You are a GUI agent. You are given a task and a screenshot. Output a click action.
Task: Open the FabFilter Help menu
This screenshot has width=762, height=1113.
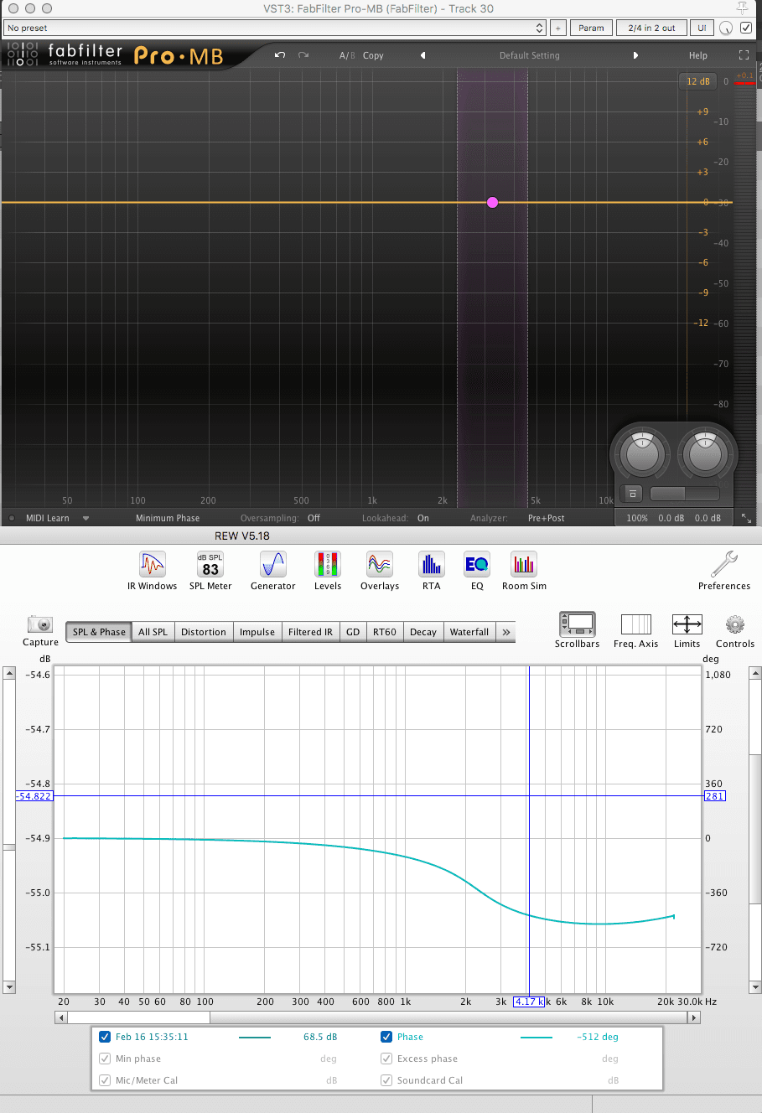coord(697,55)
